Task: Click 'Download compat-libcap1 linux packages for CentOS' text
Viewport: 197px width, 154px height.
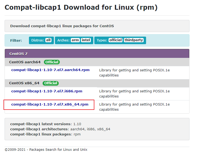Action: [x=62, y=26]
